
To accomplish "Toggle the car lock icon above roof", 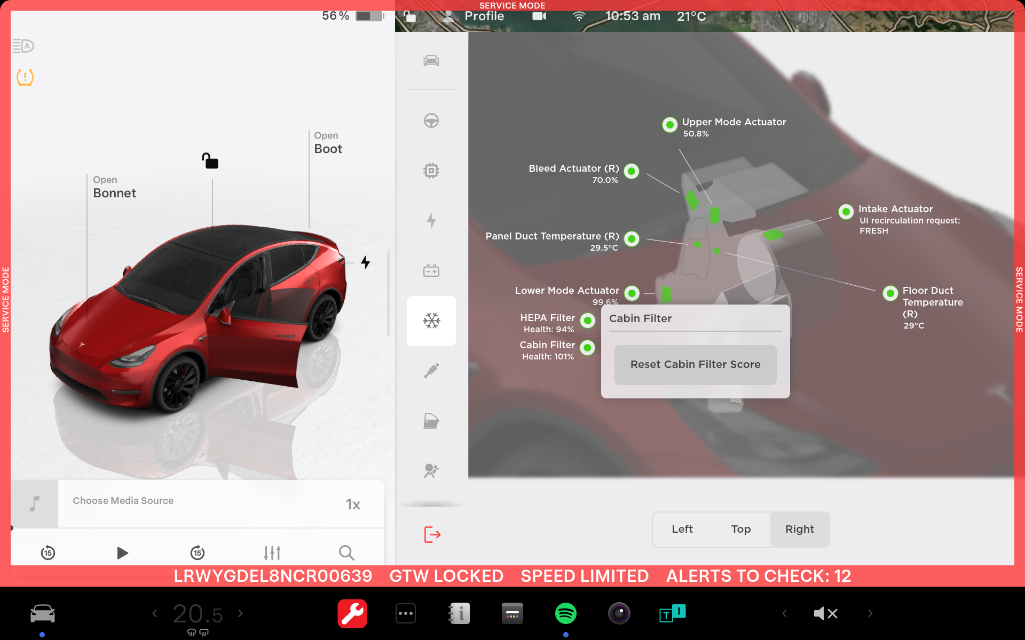I will [210, 161].
